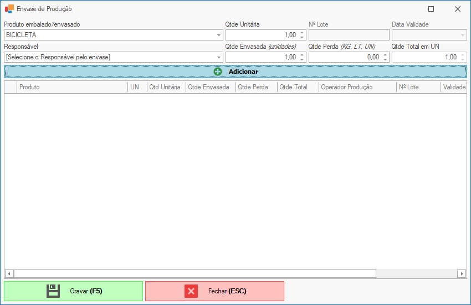This screenshot has height=305, width=471.
Task: Click the green plus Adicionar icon
Action: click(x=218, y=72)
